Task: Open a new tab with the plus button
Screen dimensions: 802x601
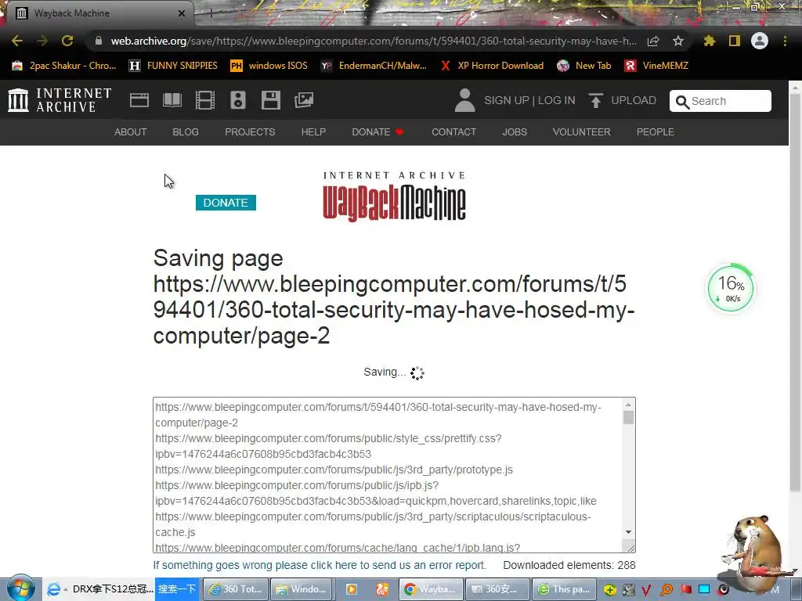Action: pyautogui.click(x=211, y=13)
